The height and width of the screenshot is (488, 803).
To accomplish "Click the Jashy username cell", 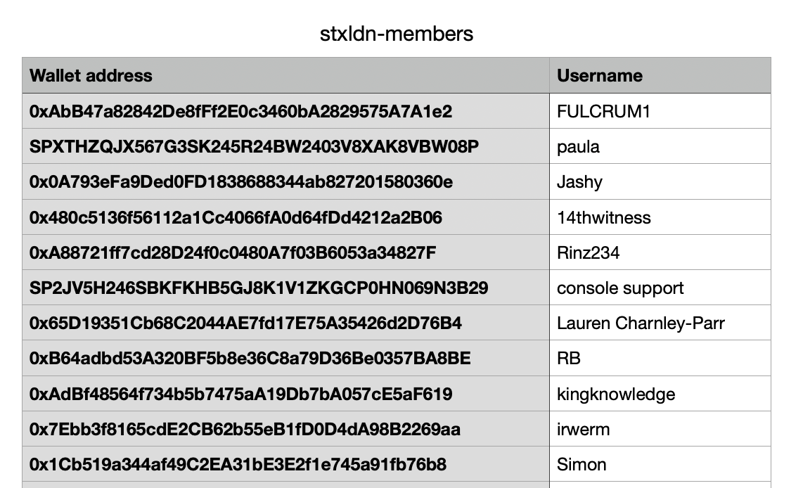I will (579, 182).
